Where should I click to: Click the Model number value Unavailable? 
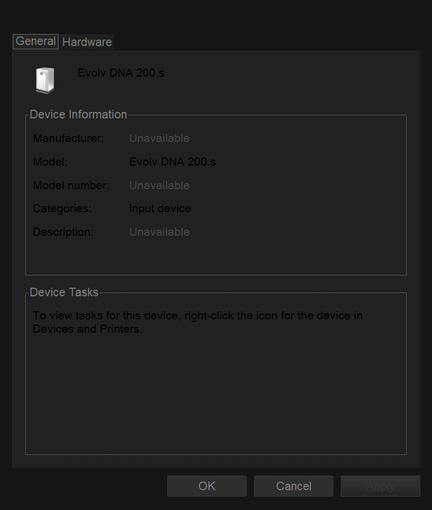159,185
